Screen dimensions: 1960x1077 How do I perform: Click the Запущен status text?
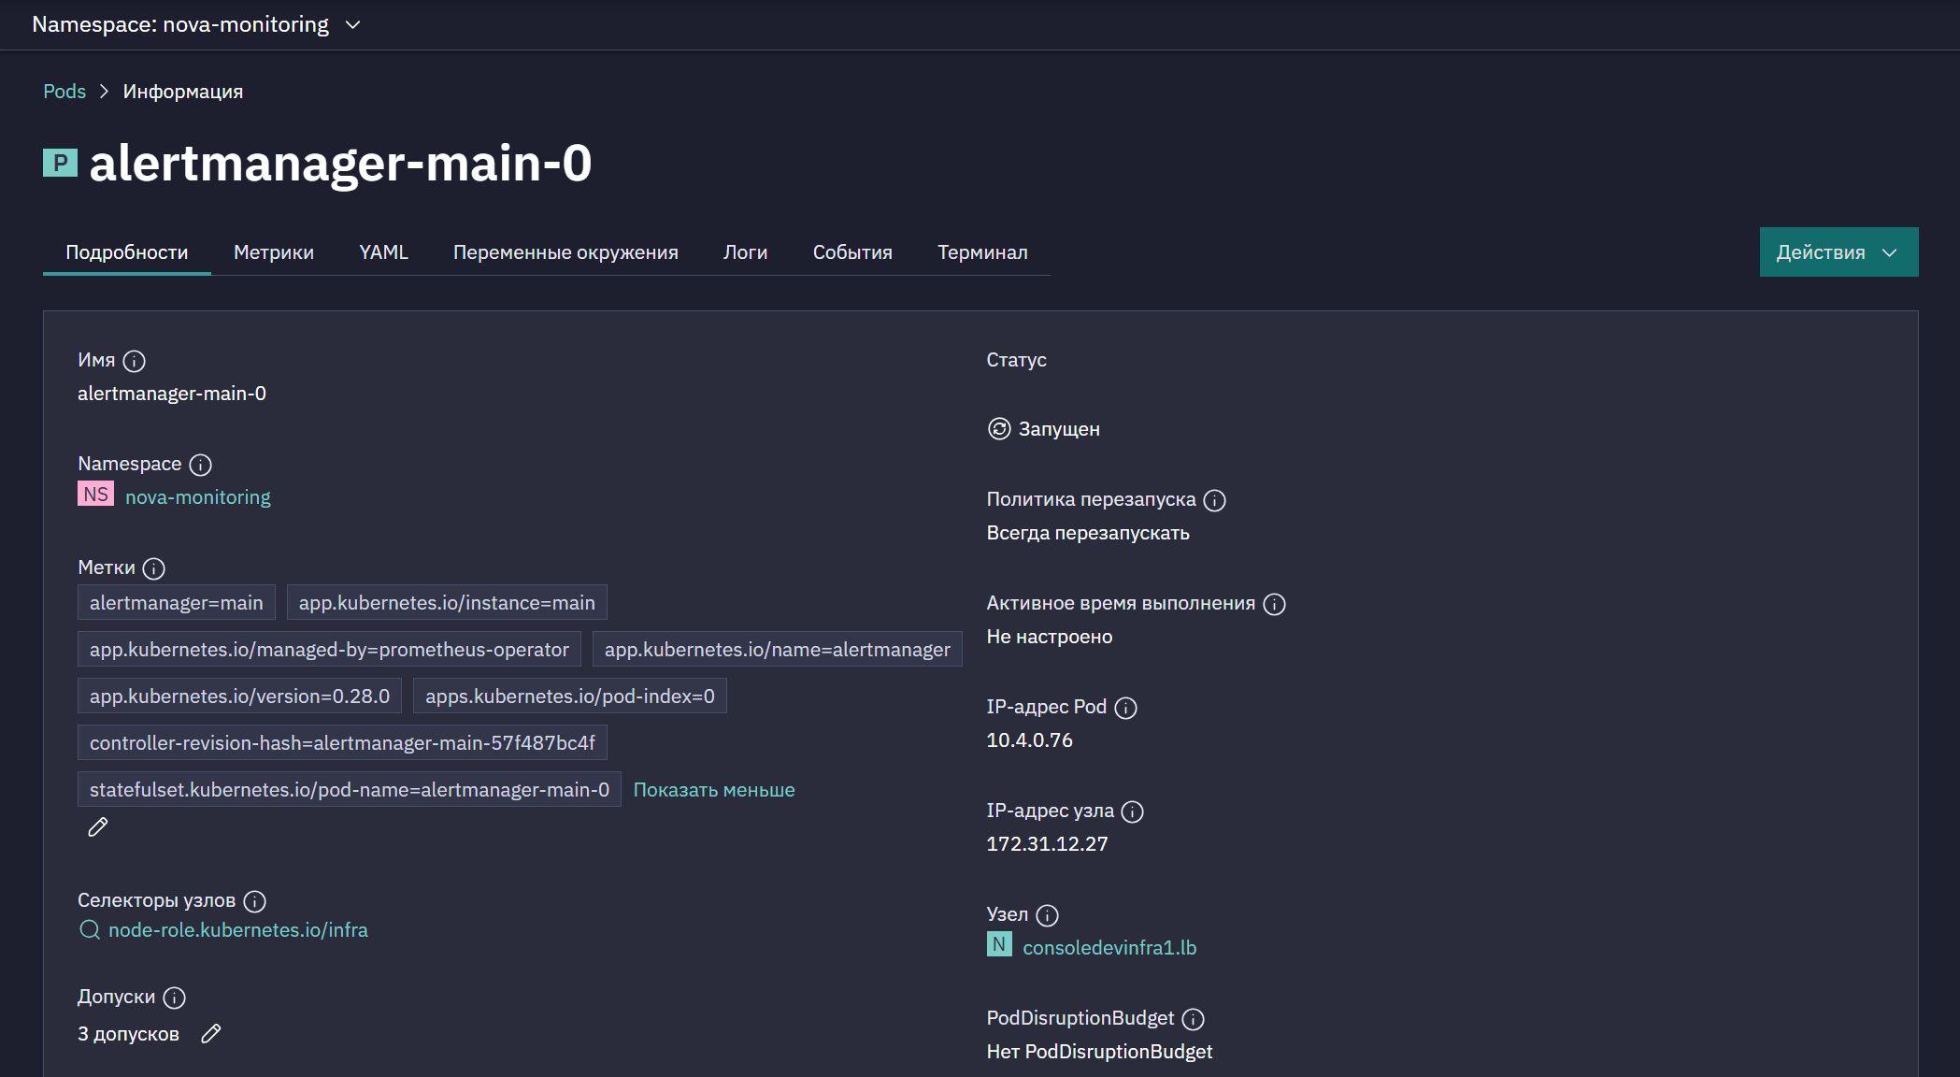coord(1059,429)
